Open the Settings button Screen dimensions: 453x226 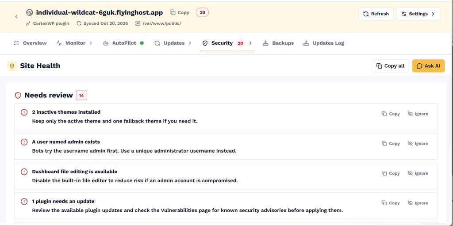tap(418, 14)
